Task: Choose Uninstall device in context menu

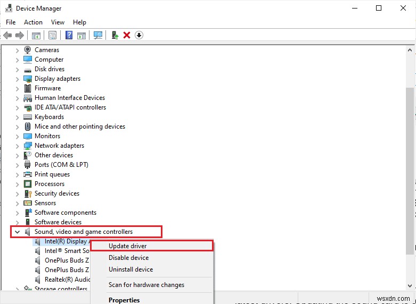Action: point(152,269)
